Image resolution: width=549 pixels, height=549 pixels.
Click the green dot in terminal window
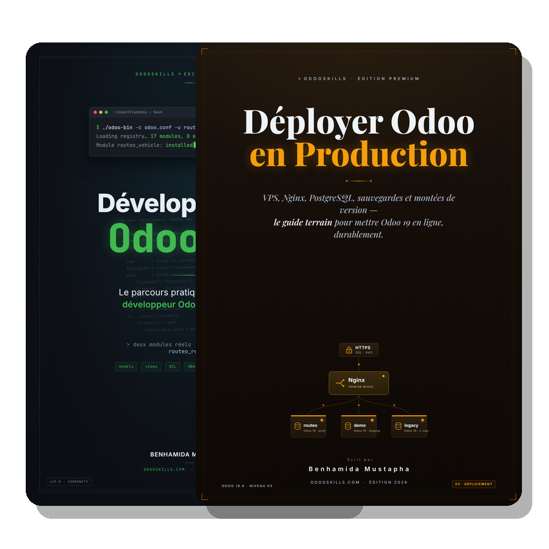click(x=106, y=112)
